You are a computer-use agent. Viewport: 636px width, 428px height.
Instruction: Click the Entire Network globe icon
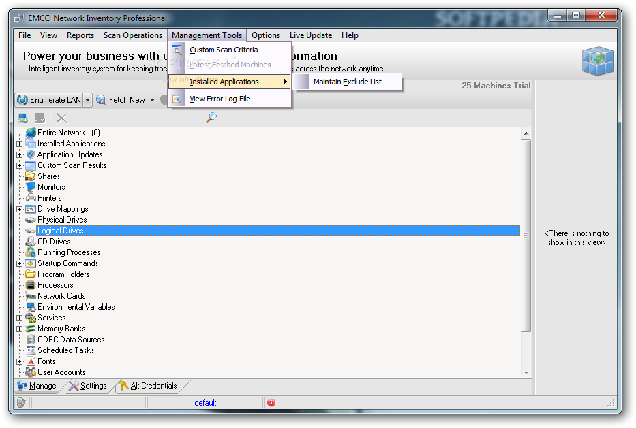point(31,133)
